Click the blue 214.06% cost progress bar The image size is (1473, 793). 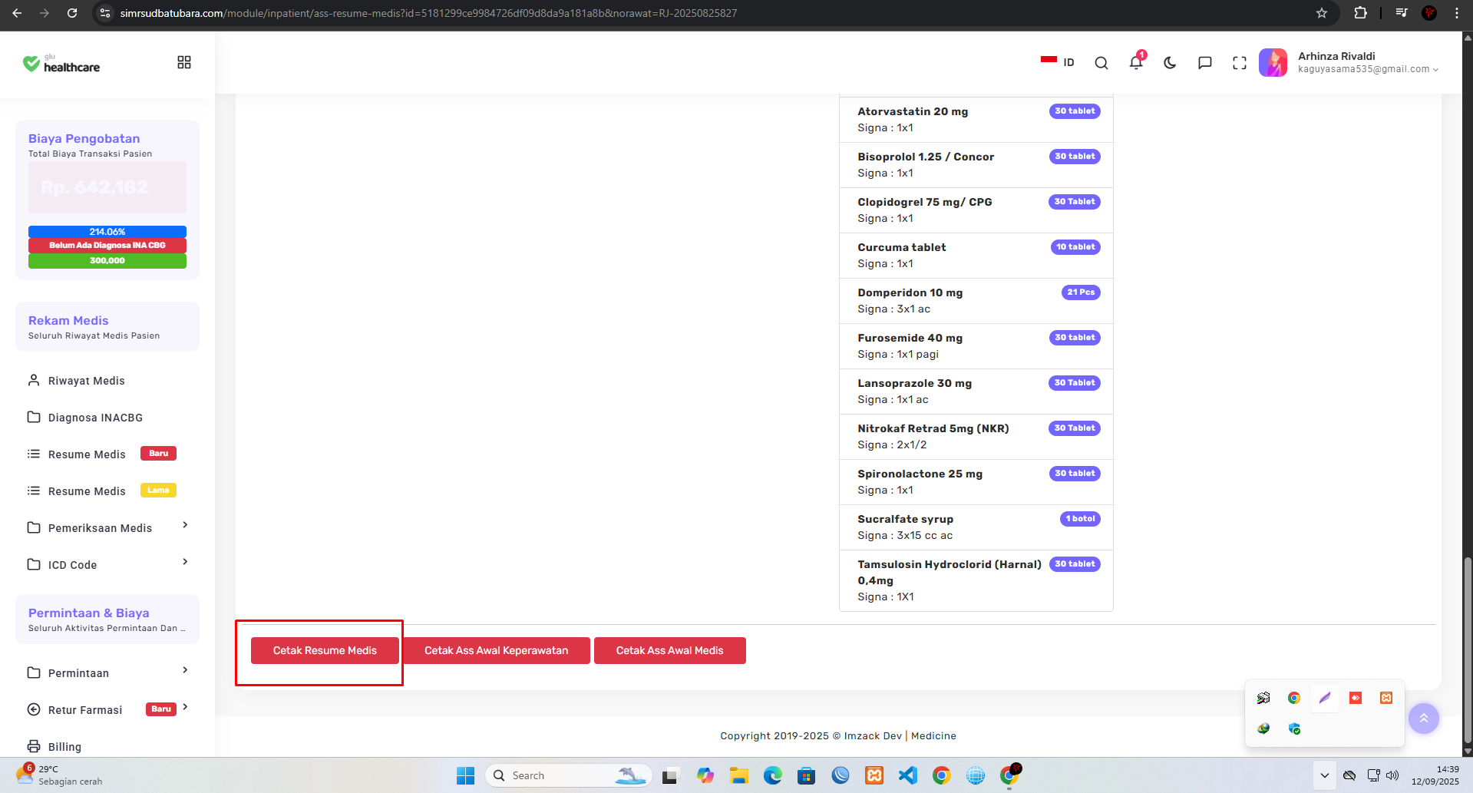[107, 232]
